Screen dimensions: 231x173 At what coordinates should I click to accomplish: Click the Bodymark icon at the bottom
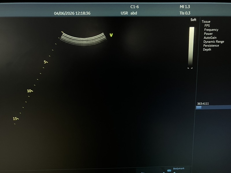[169, 171]
